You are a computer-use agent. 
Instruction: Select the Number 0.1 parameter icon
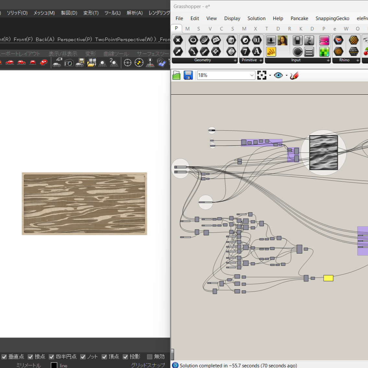point(257,41)
